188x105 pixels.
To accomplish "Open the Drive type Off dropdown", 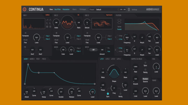I will 93,50.
